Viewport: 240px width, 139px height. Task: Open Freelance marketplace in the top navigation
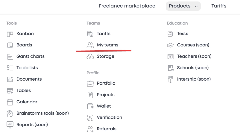tap(127, 6)
